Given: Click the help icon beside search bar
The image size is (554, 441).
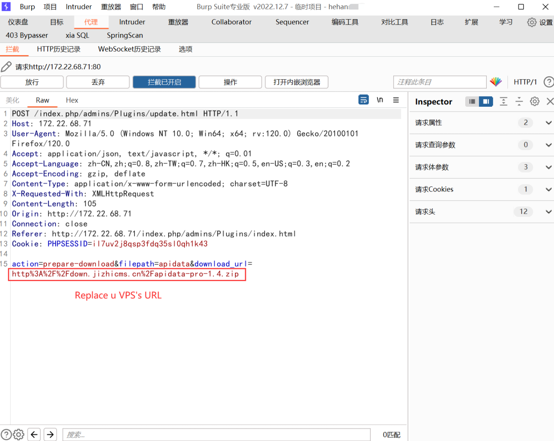Looking at the screenshot, I should (x=6, y=434).
